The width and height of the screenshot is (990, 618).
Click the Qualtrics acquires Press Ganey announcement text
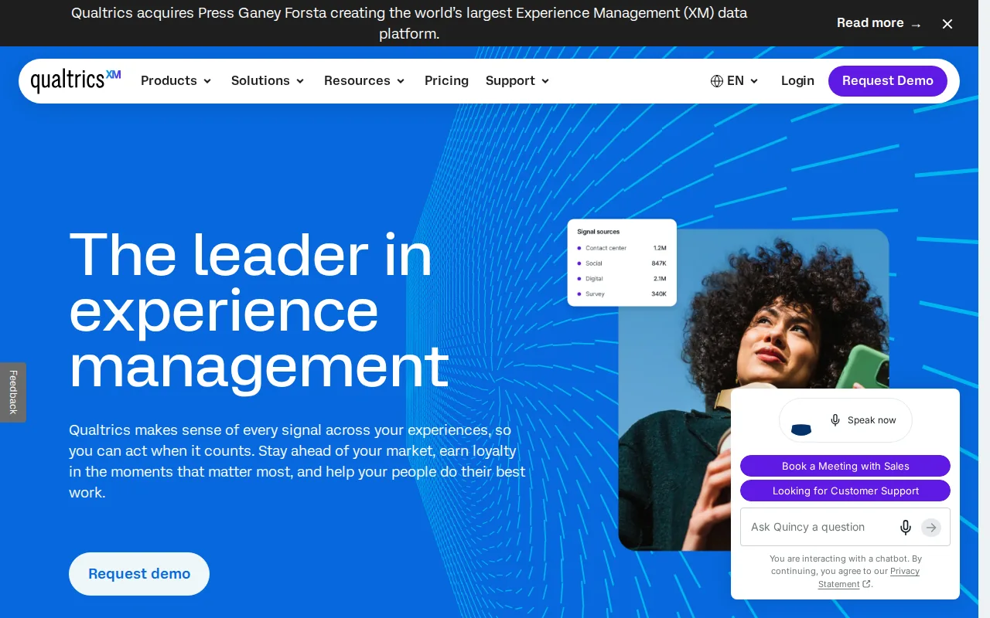pos(409,23)
